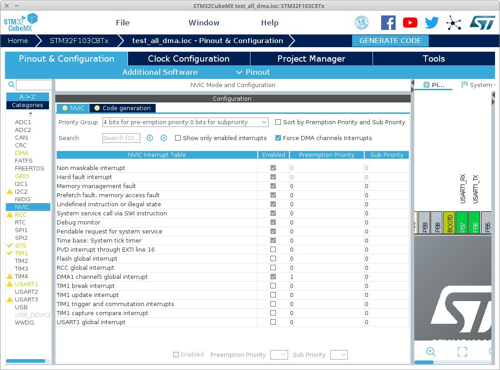Select Categories sidebar view
Image resolution: width=500 pixels, height=370 pixels.
[27, 105]
